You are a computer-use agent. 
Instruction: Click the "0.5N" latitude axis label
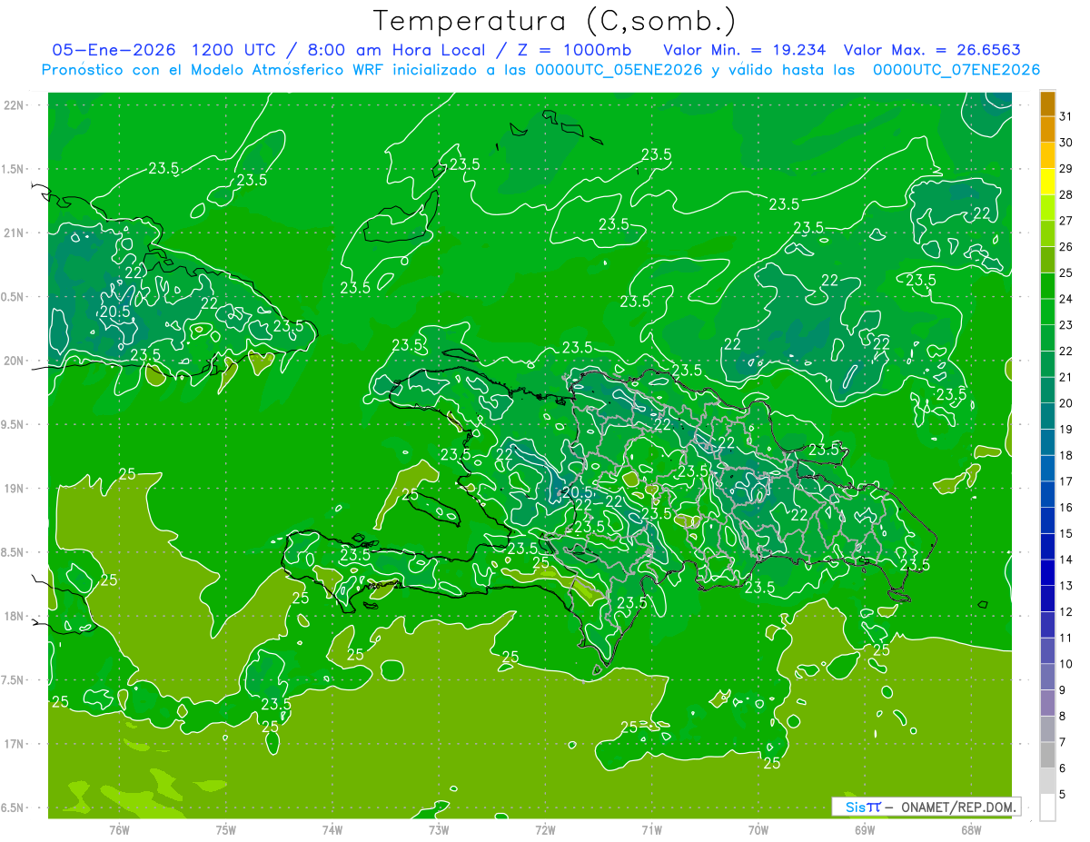(x=14, y=297)
